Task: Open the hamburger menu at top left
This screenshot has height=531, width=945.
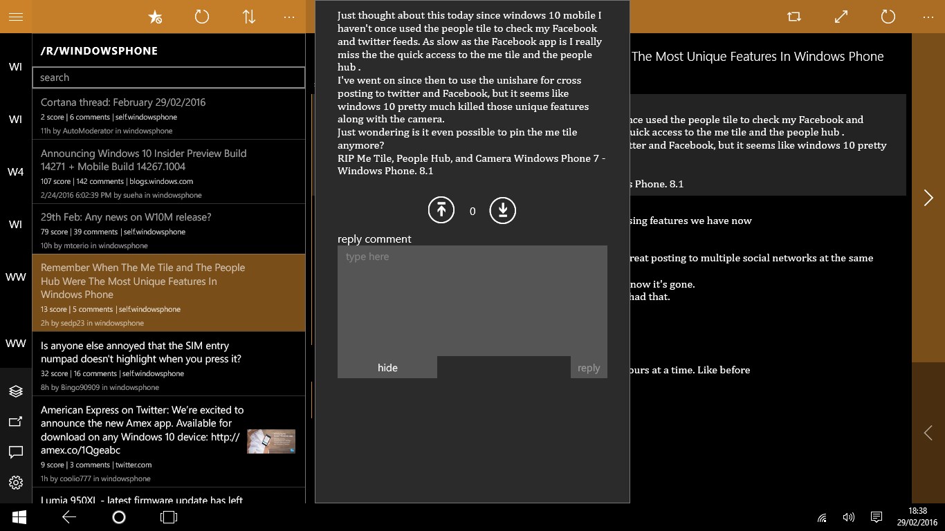Action: (15, 17)
